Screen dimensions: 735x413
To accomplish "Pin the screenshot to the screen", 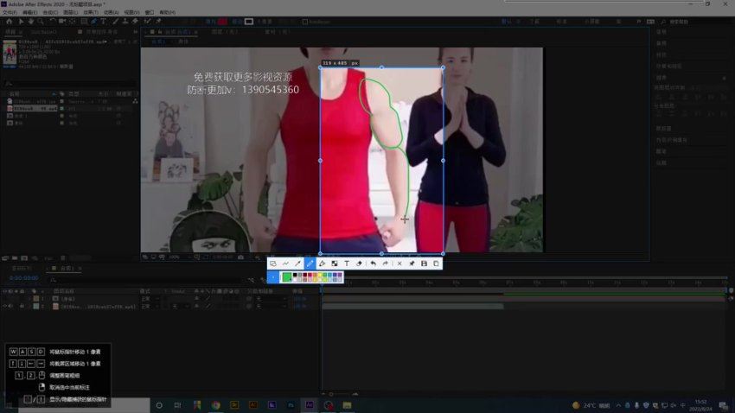I will pos(412,264).
